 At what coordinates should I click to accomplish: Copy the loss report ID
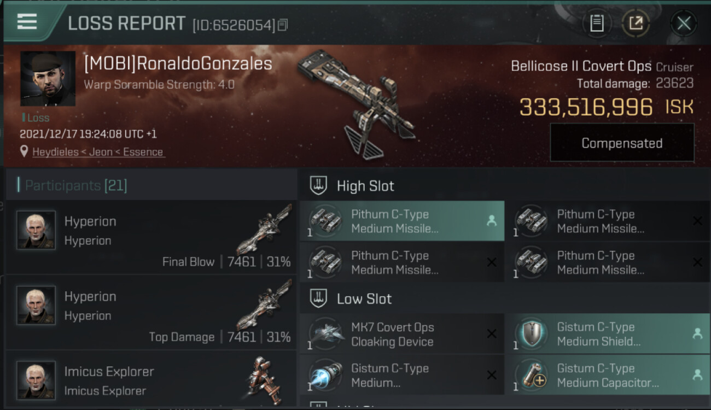tap(283, 25)
